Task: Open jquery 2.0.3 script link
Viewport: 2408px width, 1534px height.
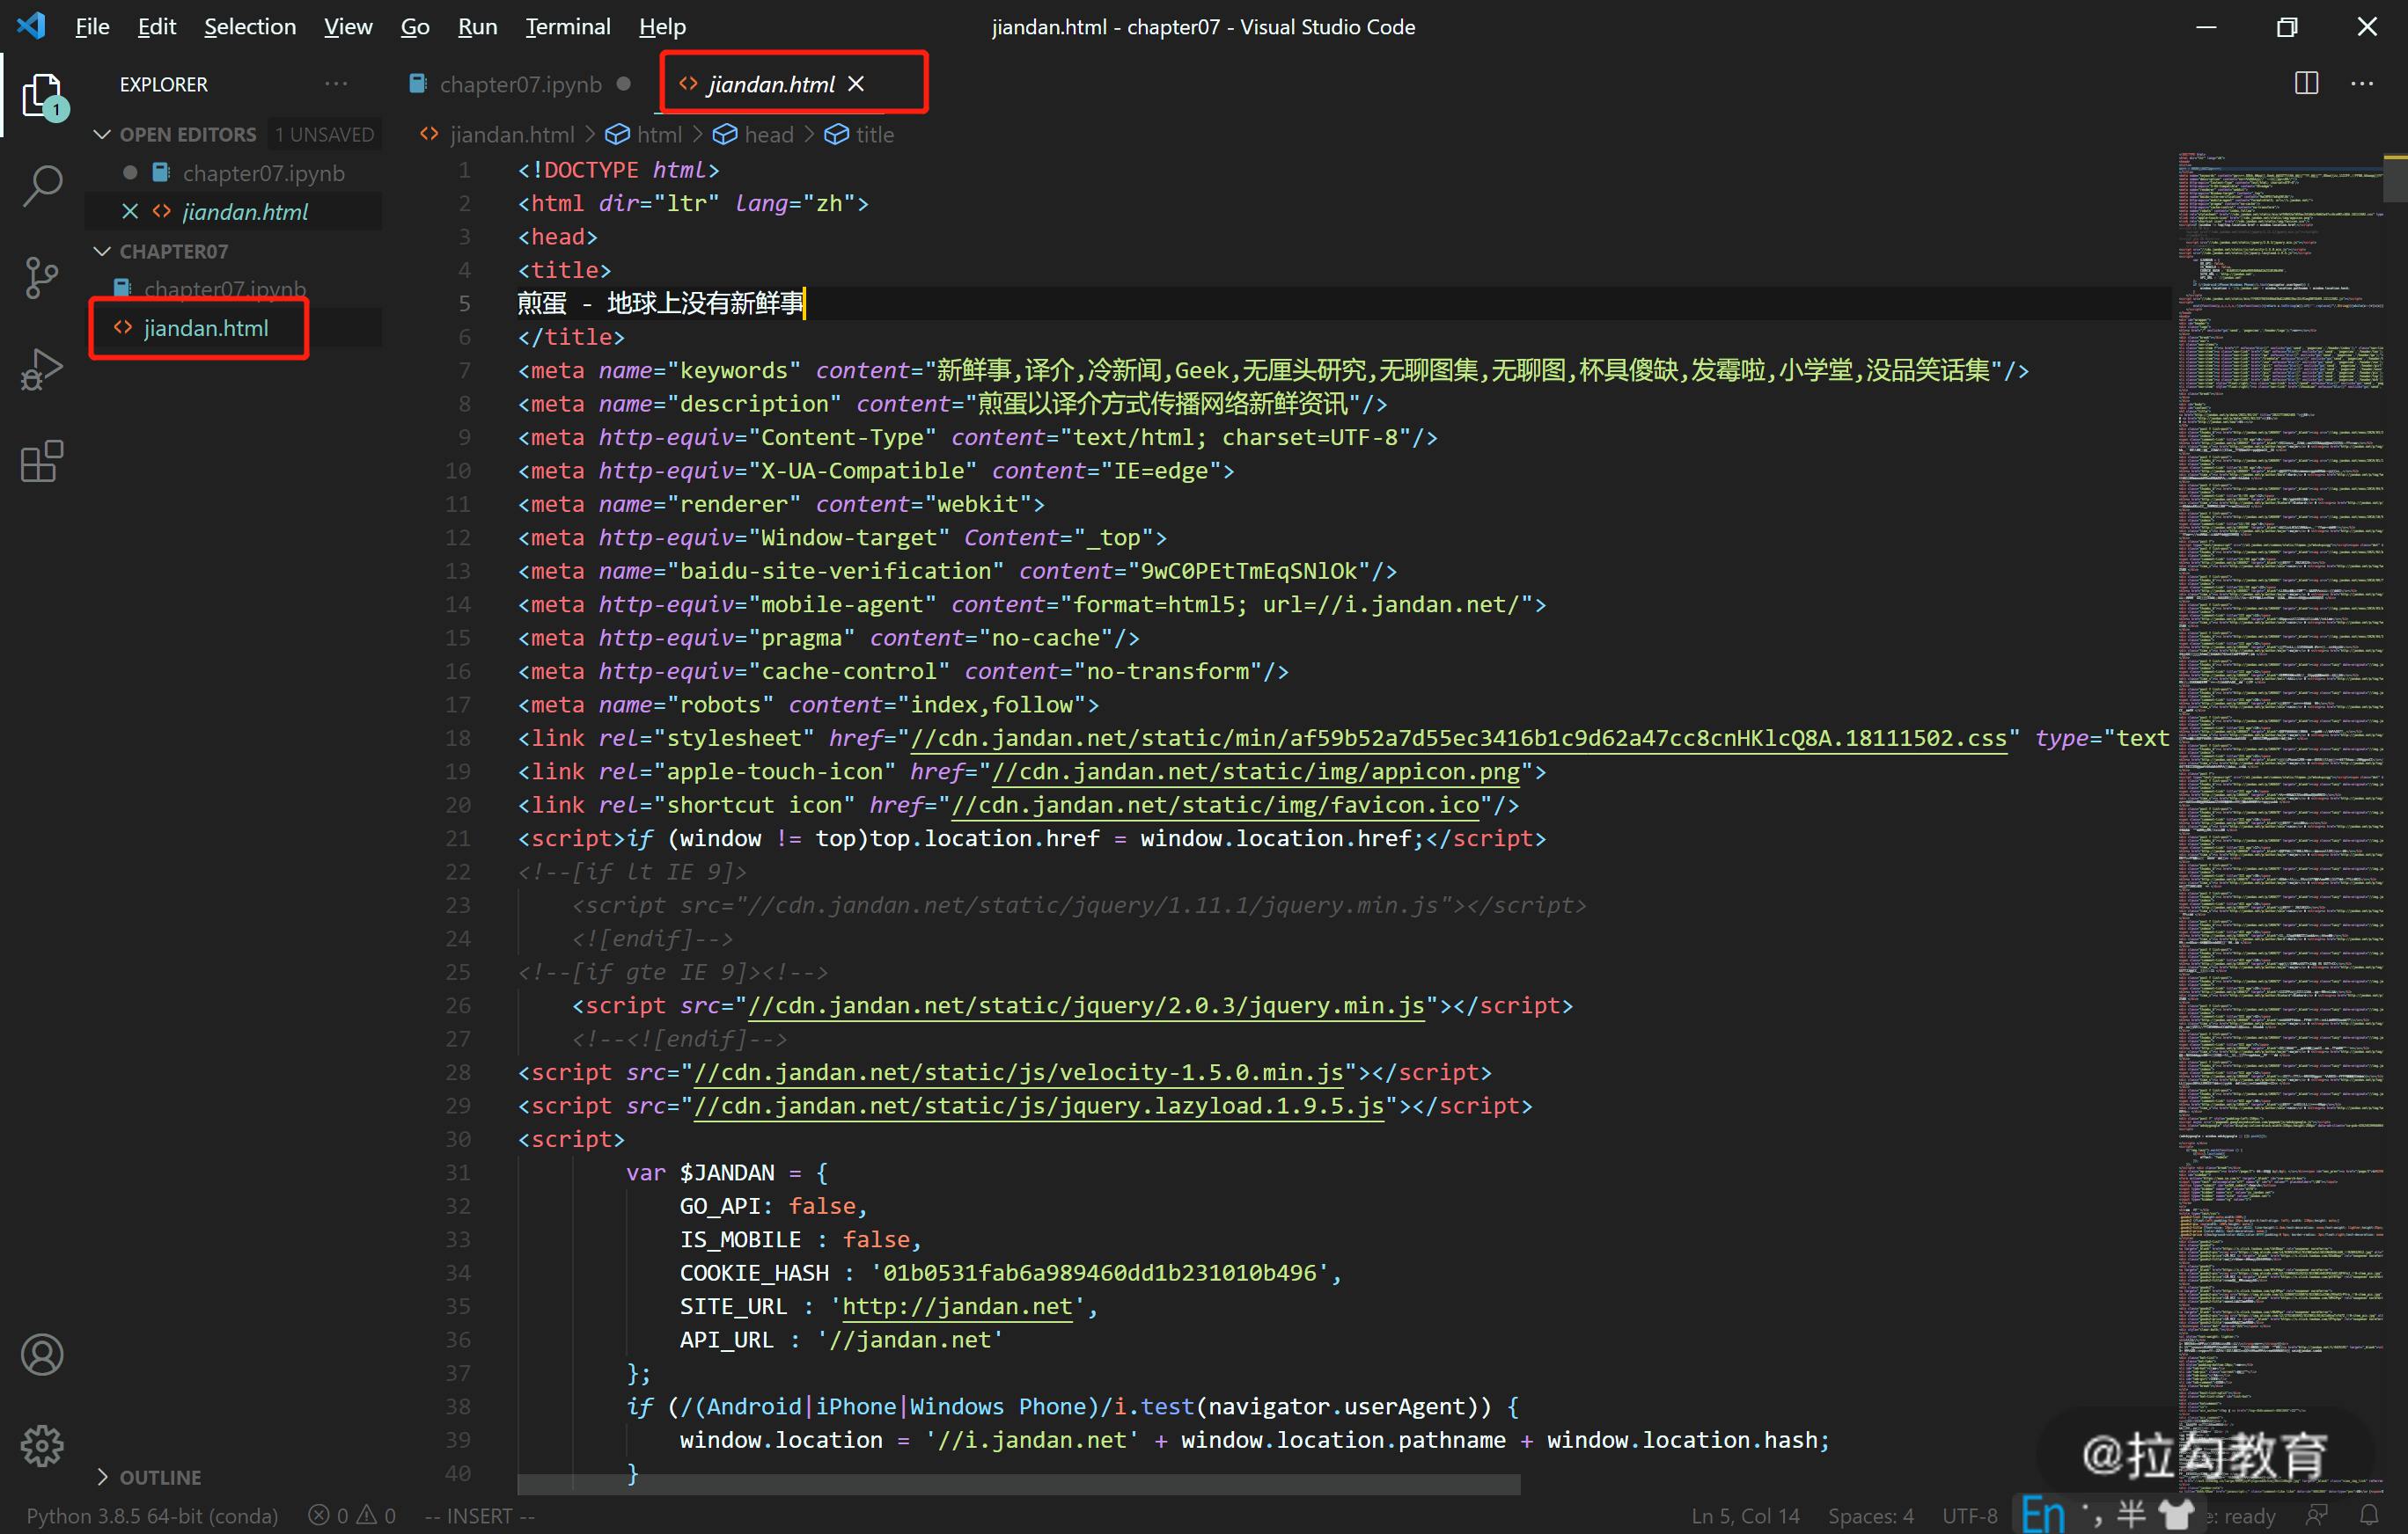Action: click(1086, 1005)
